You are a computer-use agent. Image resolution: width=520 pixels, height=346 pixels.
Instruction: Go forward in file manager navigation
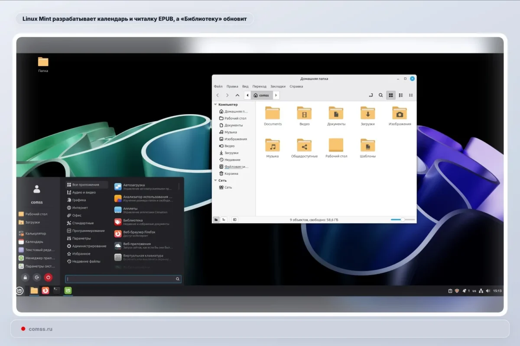click(x=227, y=95)
